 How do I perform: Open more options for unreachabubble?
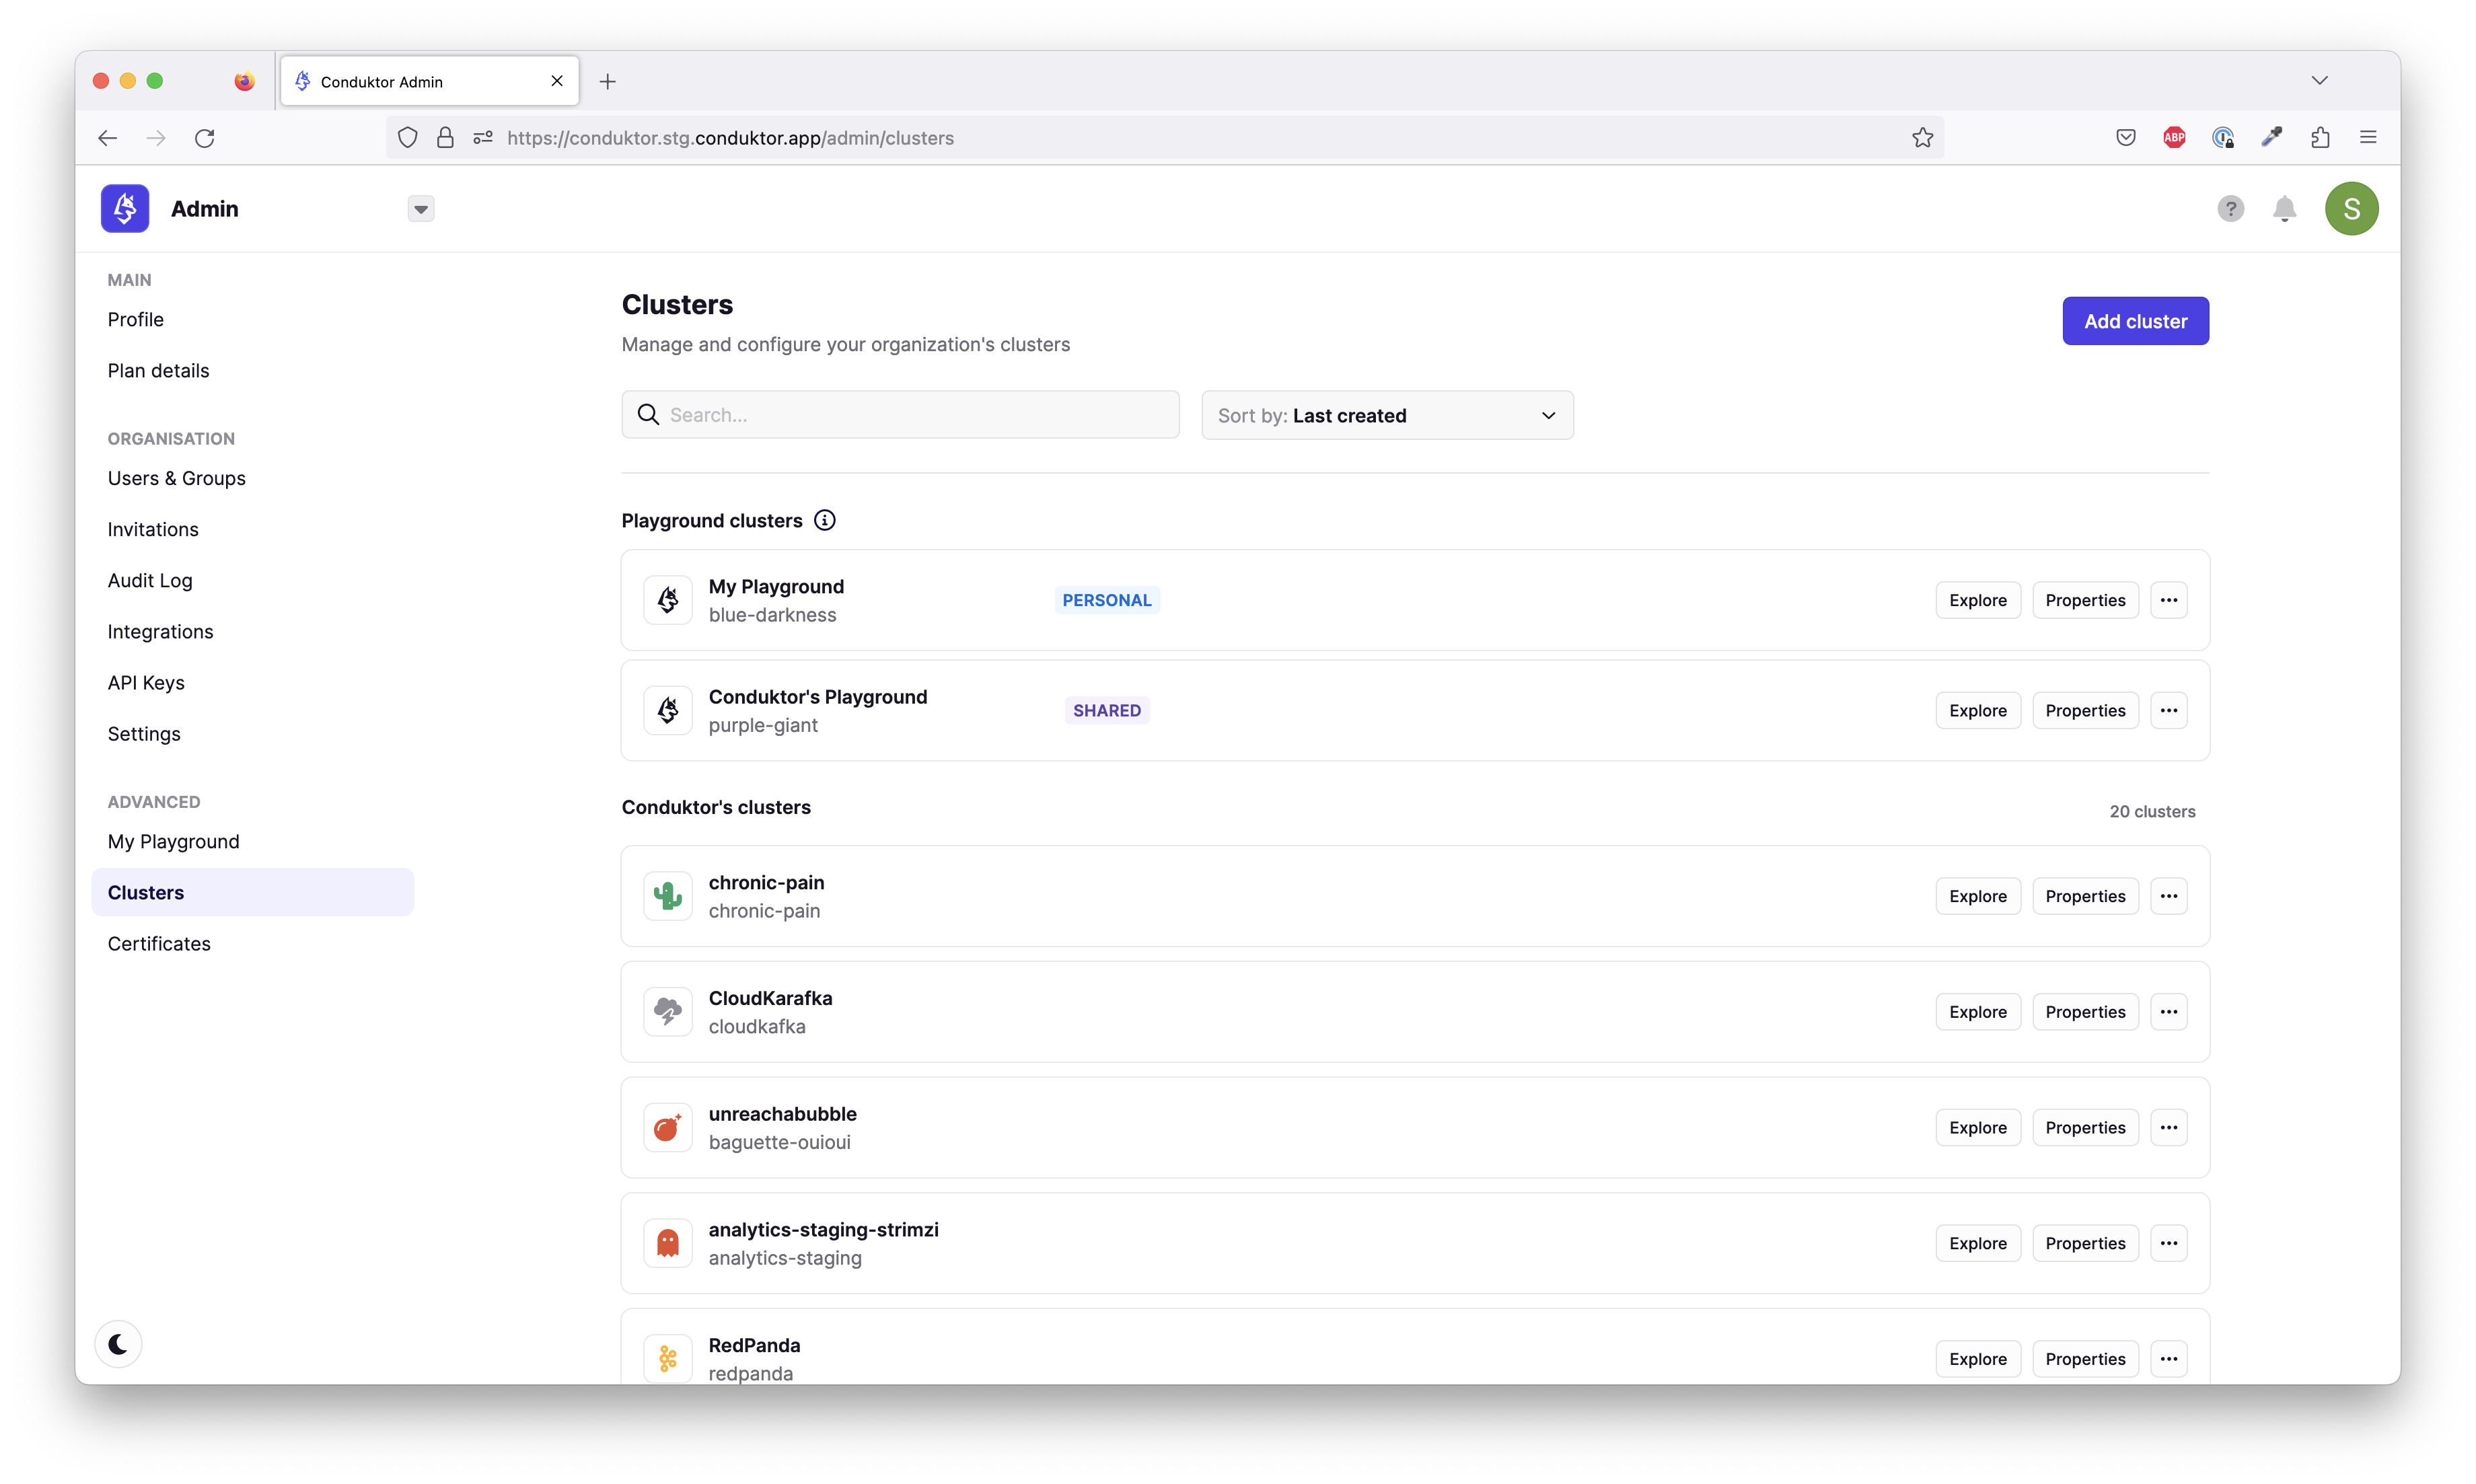point(2168,1127)
